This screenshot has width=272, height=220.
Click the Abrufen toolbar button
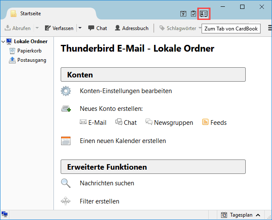(17, 28)
